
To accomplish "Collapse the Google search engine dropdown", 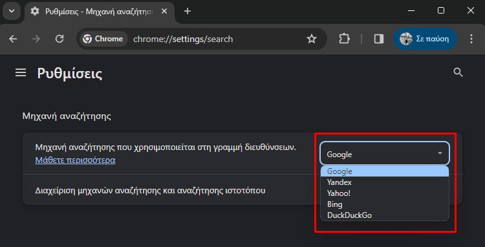I will [x=385, y=153].
